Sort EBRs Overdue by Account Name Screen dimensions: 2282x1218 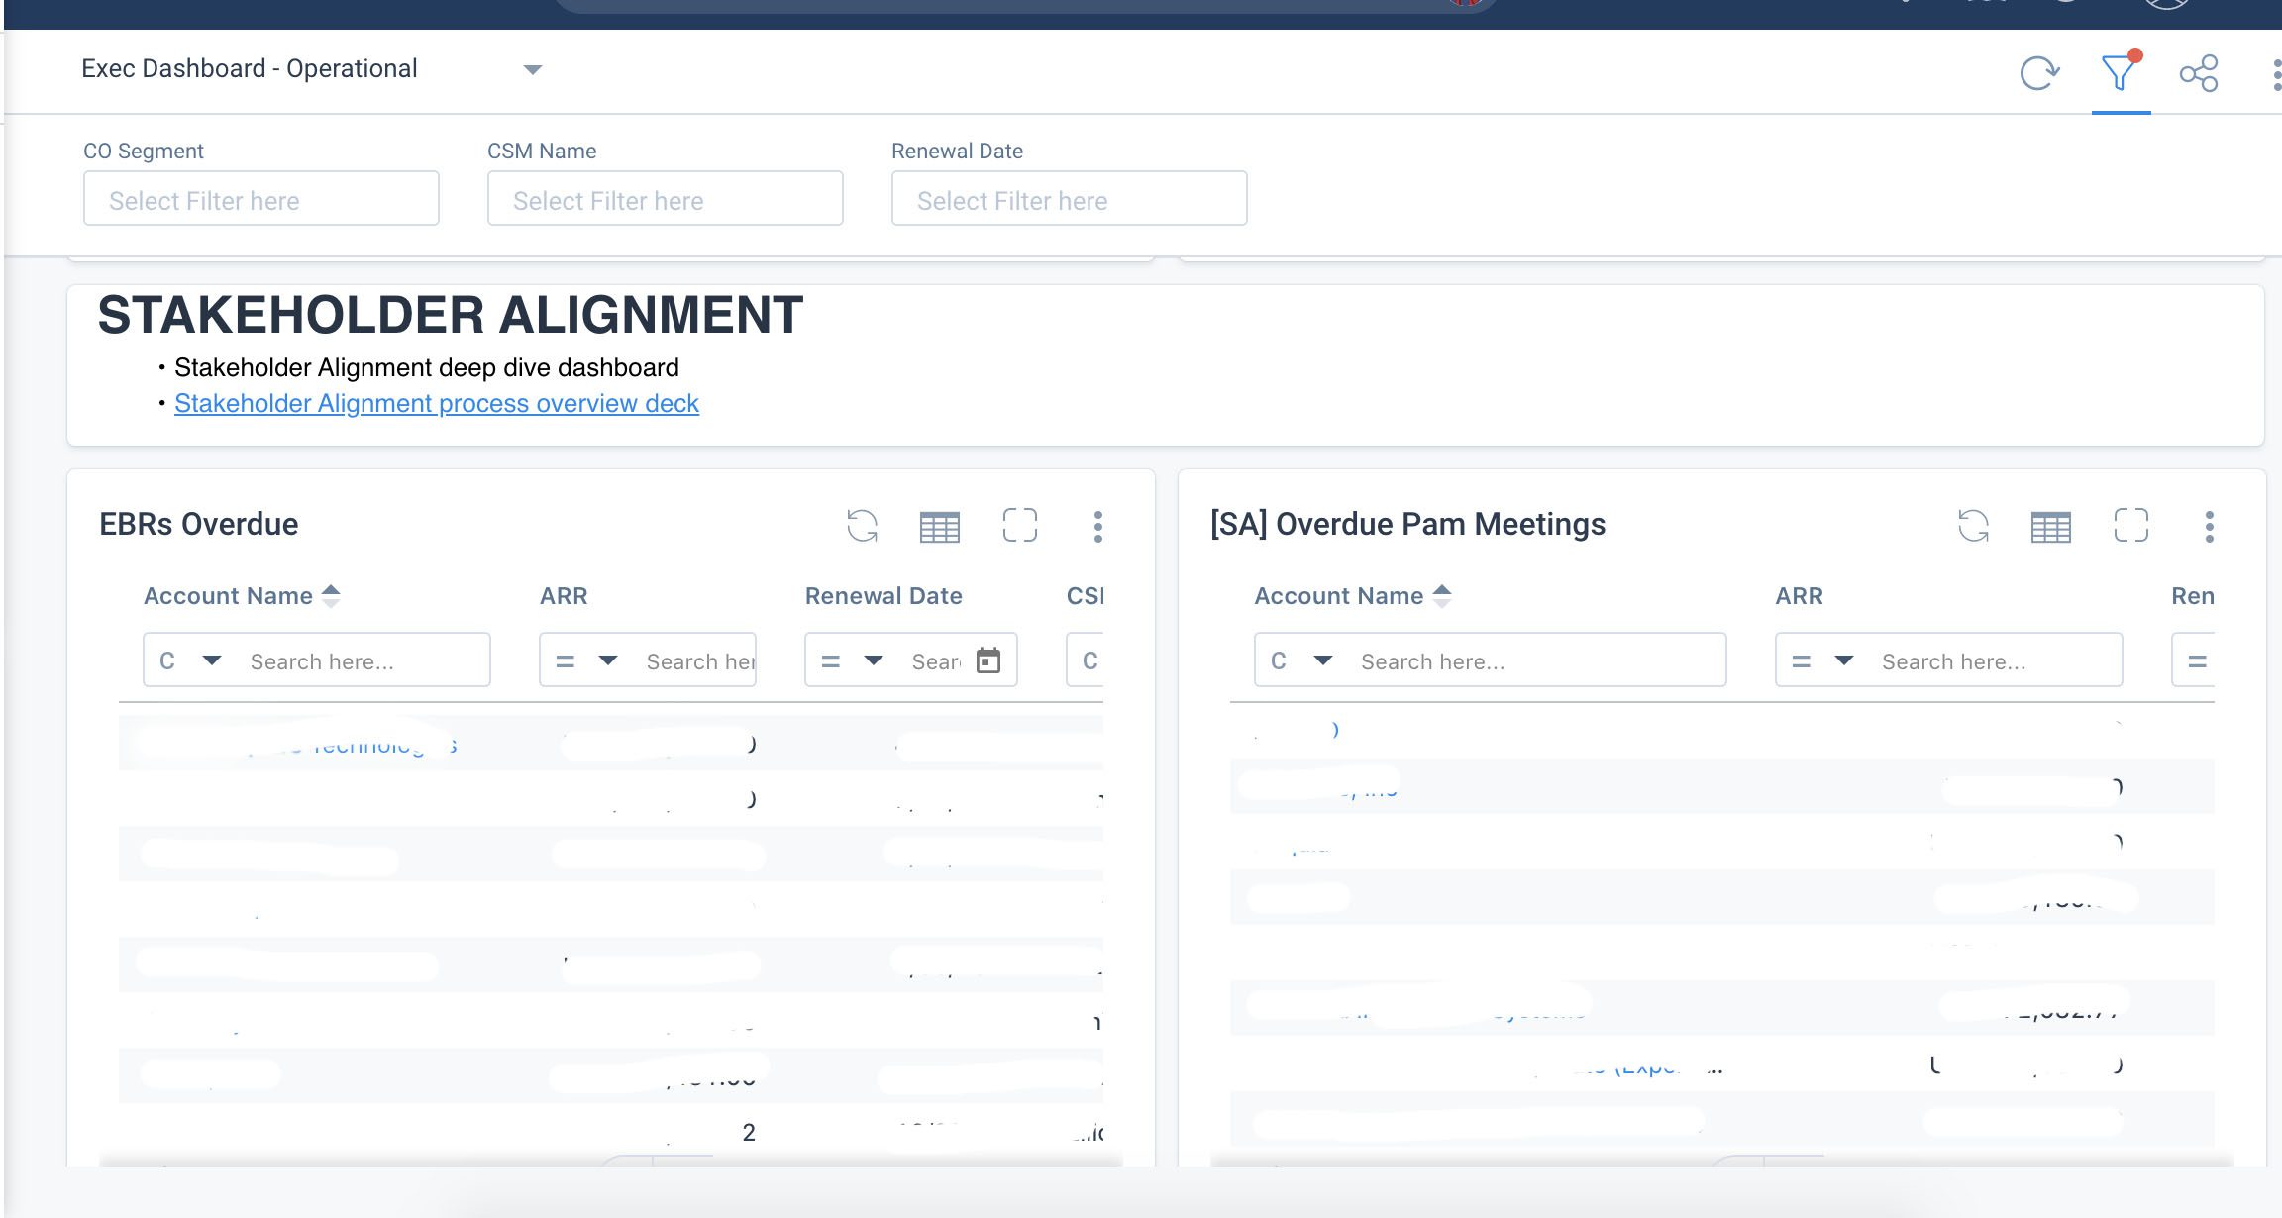tap(331, 595)
